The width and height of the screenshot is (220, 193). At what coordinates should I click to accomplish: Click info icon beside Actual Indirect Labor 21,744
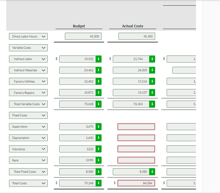pyautogui.click(x=152, y=59)
